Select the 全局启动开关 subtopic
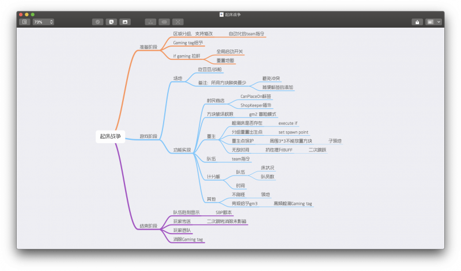461x271 pixels. click(230, 52)
